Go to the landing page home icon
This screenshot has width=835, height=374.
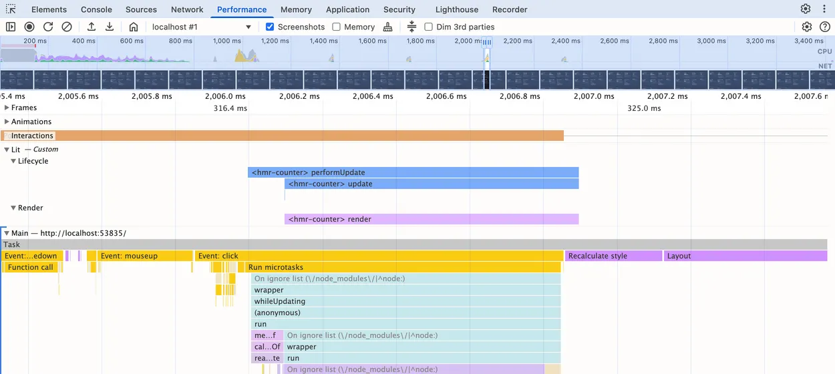(x=134, y=27)
